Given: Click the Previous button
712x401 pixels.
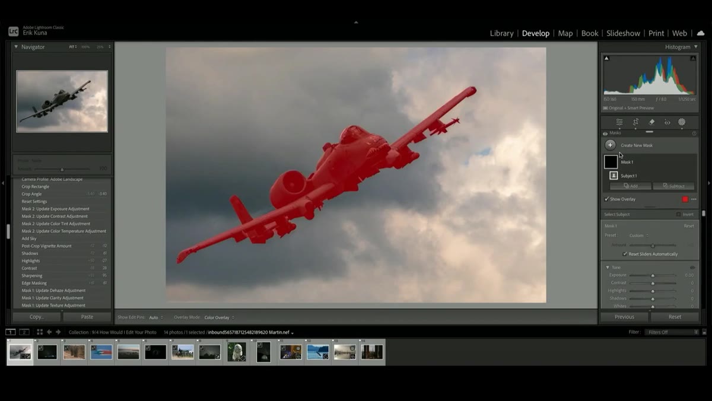Looking at the screenshot, I should (x=624, y=317).
